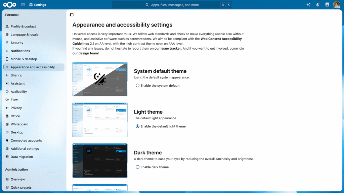Go to Privacy settings
The width and height of the screenshot is (344, 193).
(x=34, y=108)
